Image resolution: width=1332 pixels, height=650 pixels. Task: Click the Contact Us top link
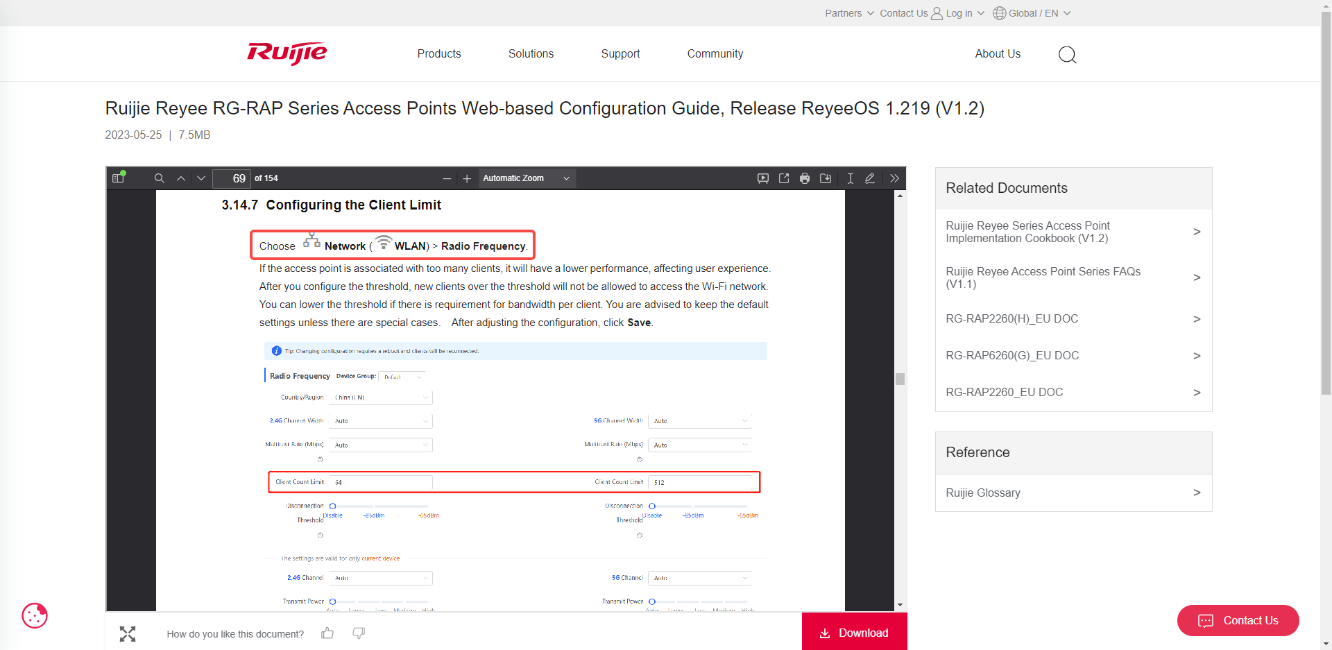point(903,13)
